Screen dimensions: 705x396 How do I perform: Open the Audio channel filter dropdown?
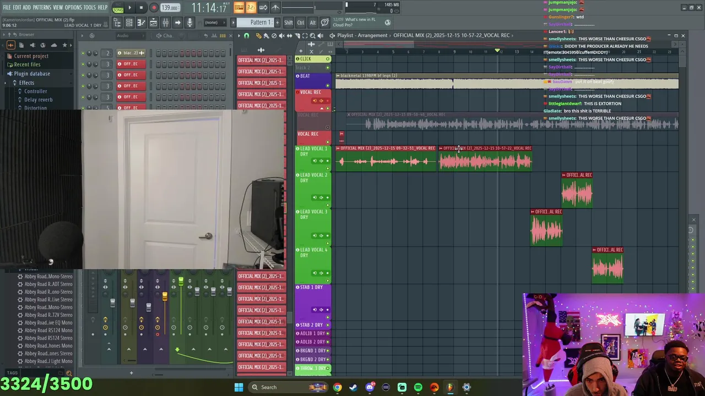click(x=130, y=36)
